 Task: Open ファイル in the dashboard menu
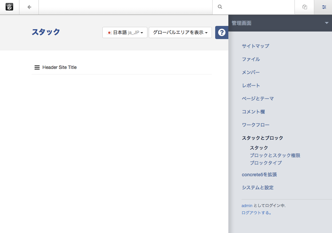coord(251,59)
